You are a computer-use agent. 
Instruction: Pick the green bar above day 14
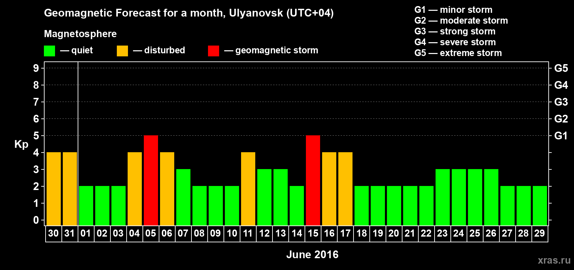point(297,206)
